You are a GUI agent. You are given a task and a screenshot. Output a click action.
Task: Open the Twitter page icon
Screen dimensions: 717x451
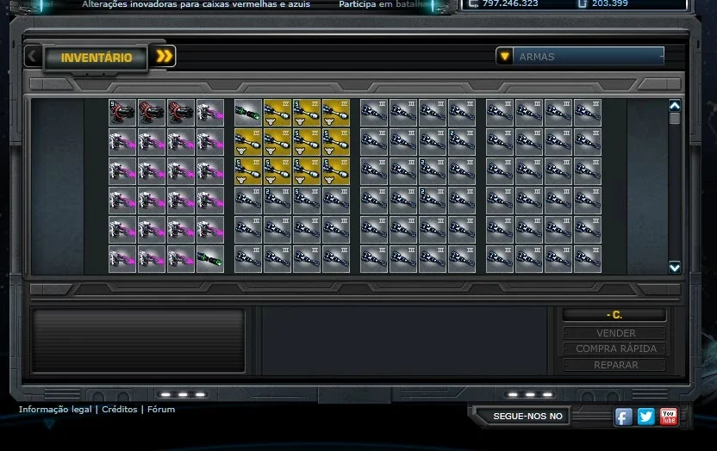(x=645, y=417)
